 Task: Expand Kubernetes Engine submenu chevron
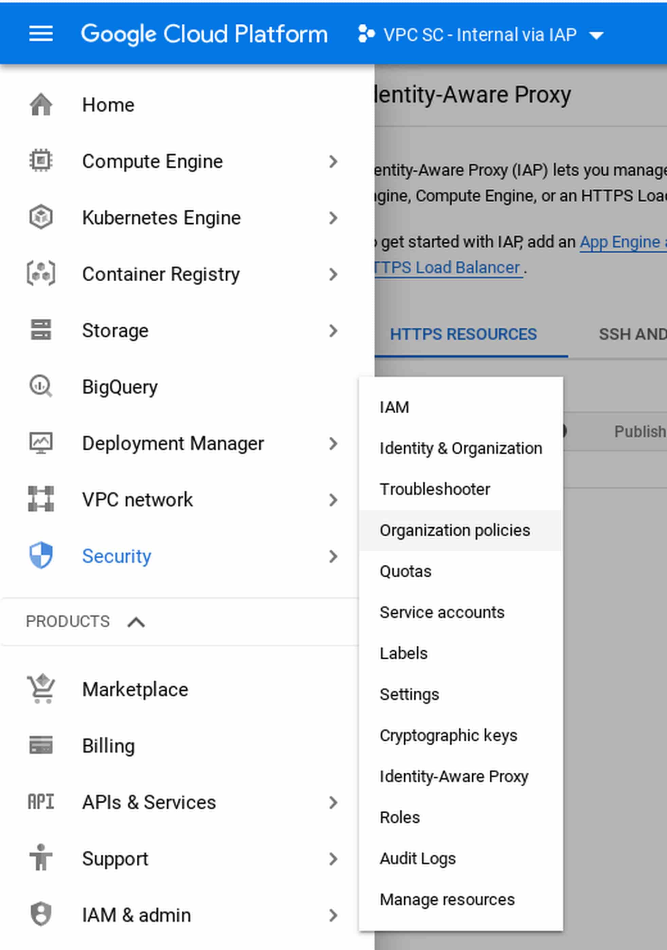click(333, 218)
